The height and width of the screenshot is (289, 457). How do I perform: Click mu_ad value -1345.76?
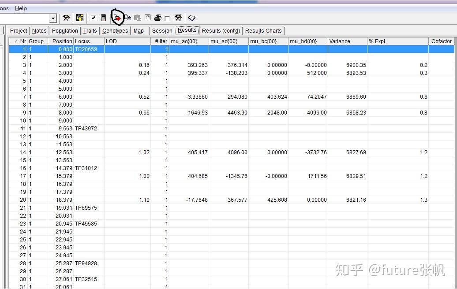236,176
